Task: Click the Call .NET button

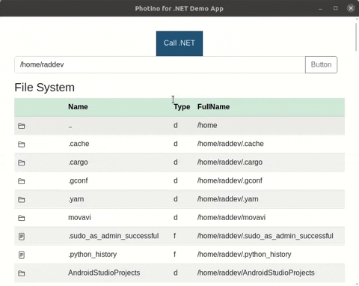Action: tap(179, 43)
